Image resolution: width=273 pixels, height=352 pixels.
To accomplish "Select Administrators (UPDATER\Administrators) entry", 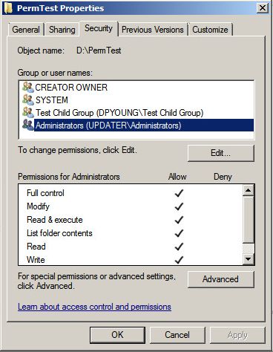I will (144, 126).
